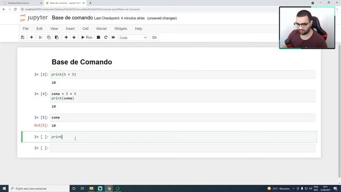The image size is (341, 192).
Task: Copy selected cells icon
Action: (x=48, y=37)
